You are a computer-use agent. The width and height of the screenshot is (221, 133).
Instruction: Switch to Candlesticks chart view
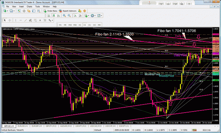point(54,16)
